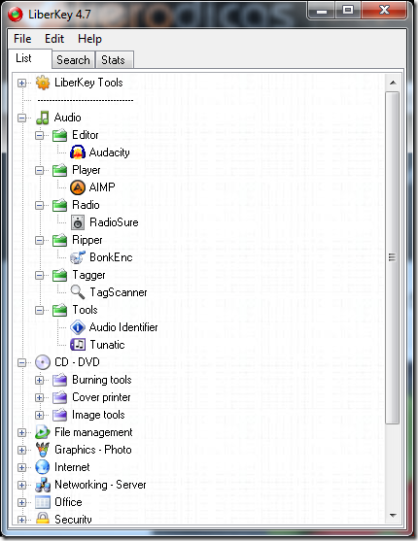Click the LiberKey Tools gear icon
418x541 pixels.
tap(43, 83)
